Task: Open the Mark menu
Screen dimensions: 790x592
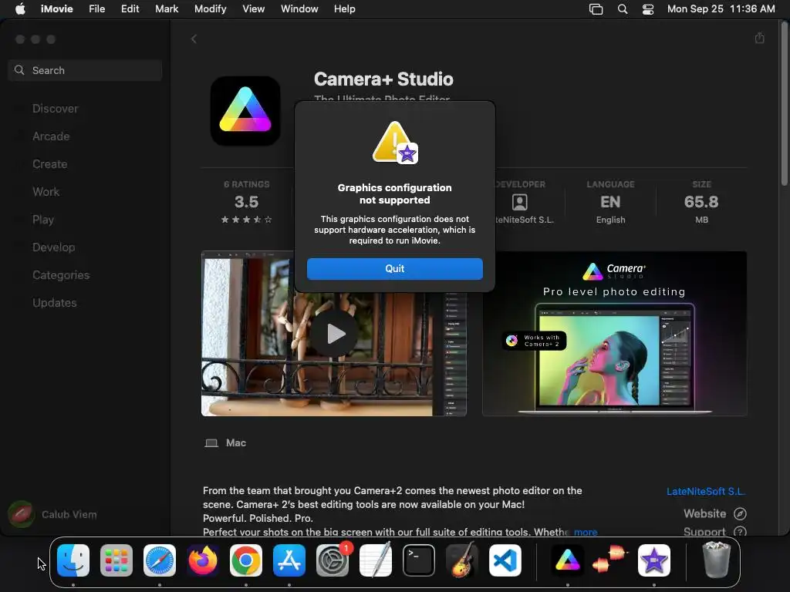Action: coord(167,9)
